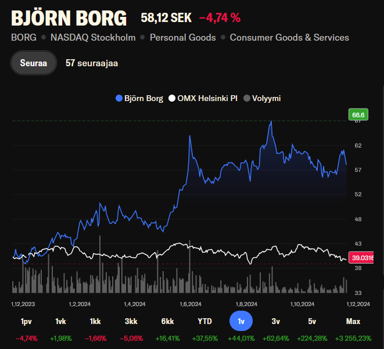Show the Max time range

[353, 321]
